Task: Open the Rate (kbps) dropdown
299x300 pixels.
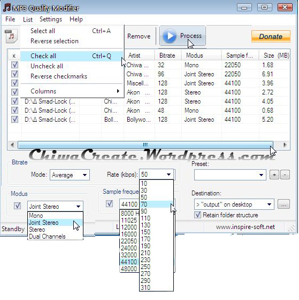Action: coord(156,175)
